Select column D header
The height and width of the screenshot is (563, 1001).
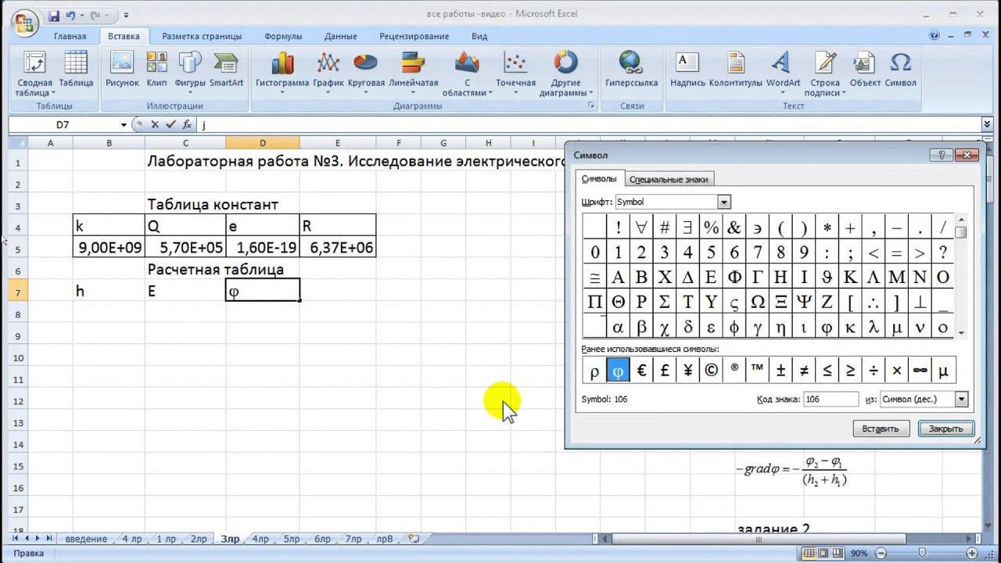coord(263,143)
